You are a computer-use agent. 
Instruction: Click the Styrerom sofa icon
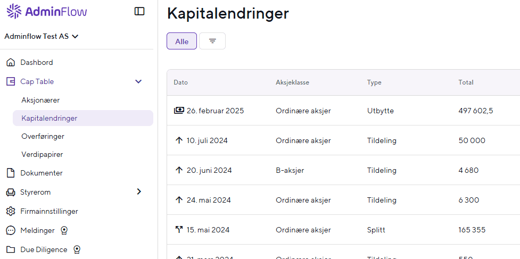(11, 192)
